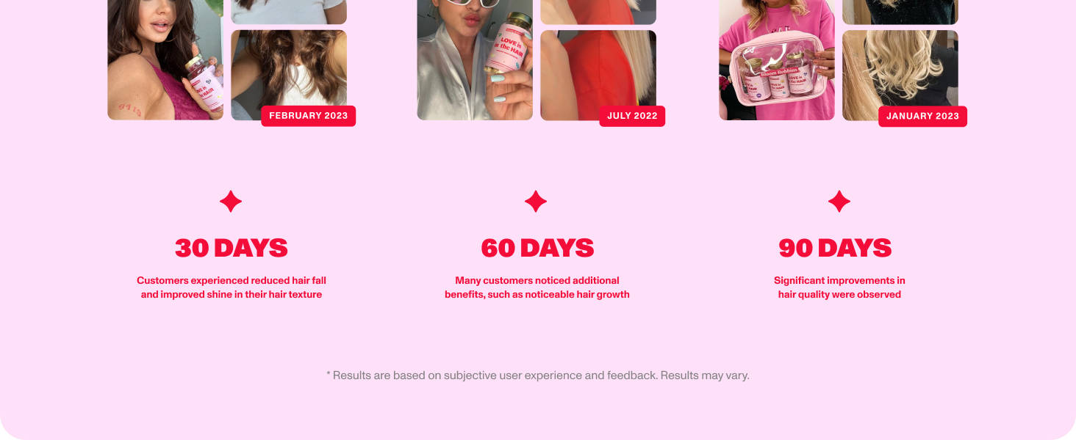Click the star icon above 30 DAYS
Image resolution: width=1076 pixels, height=440 pixels.
click(x=231, y=201)
